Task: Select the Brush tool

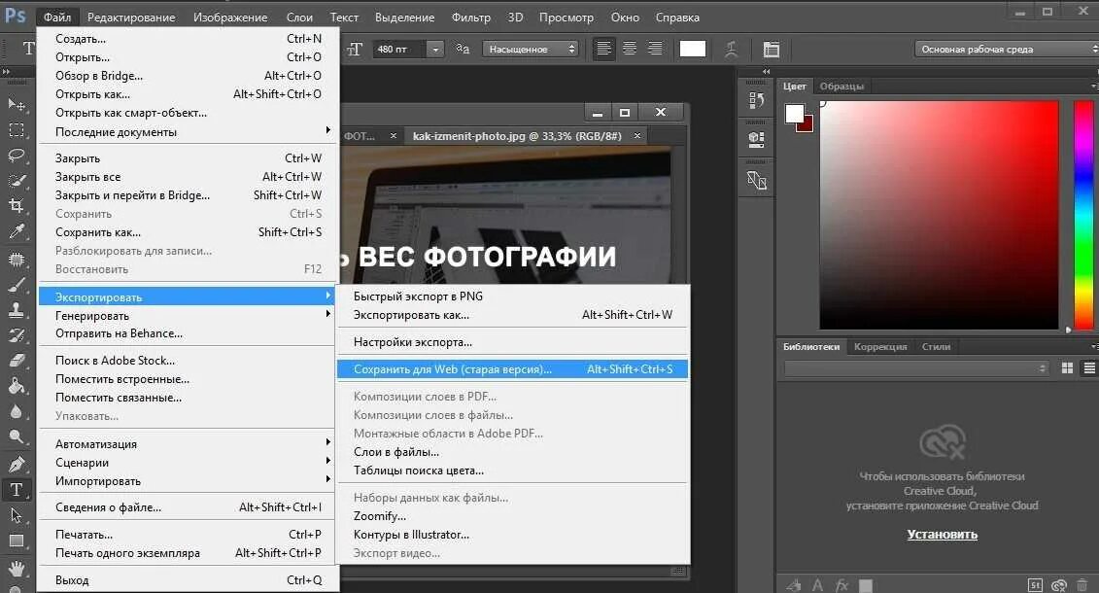Action: [x=17, y=285]
